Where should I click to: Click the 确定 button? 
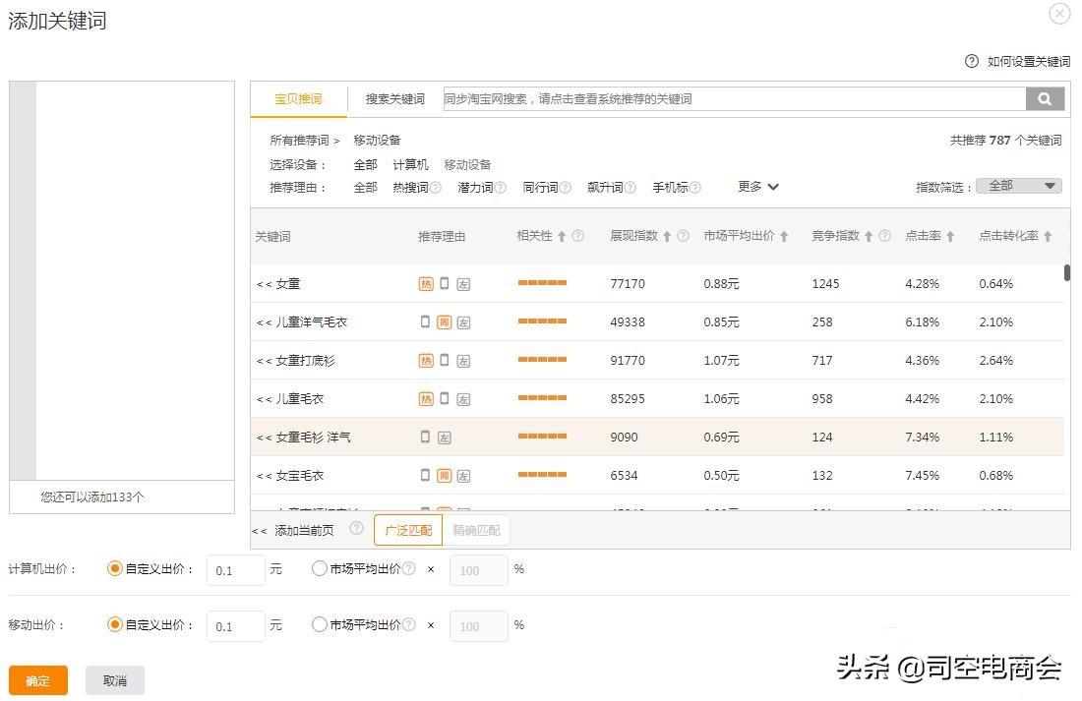click(38, 680)
